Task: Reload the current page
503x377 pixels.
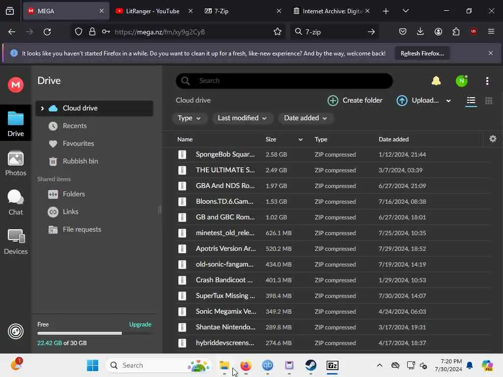Action: click(x=47, y=32)
